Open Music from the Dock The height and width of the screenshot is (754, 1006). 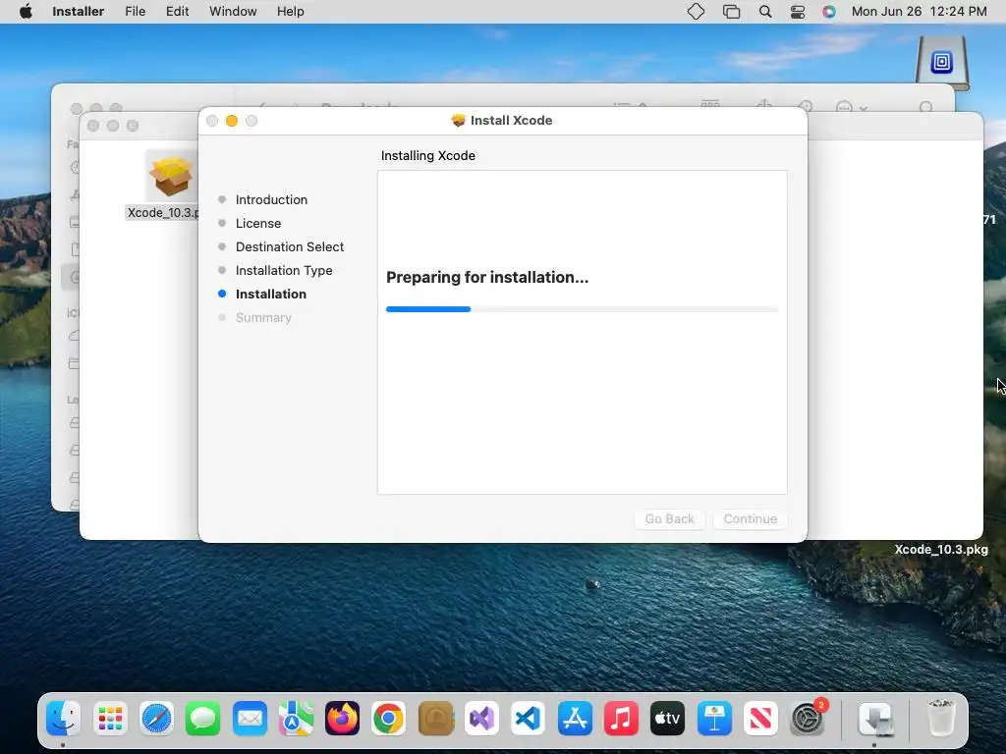[x=621, y=718]
